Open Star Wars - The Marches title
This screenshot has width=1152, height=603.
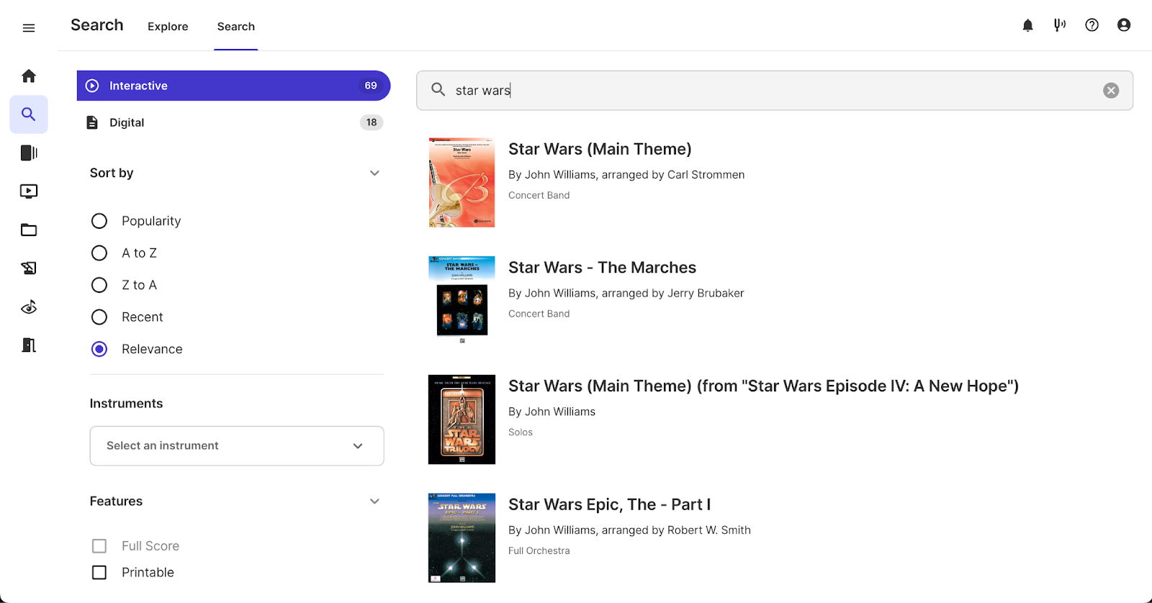pyautogui.click(x=602, y=268)
